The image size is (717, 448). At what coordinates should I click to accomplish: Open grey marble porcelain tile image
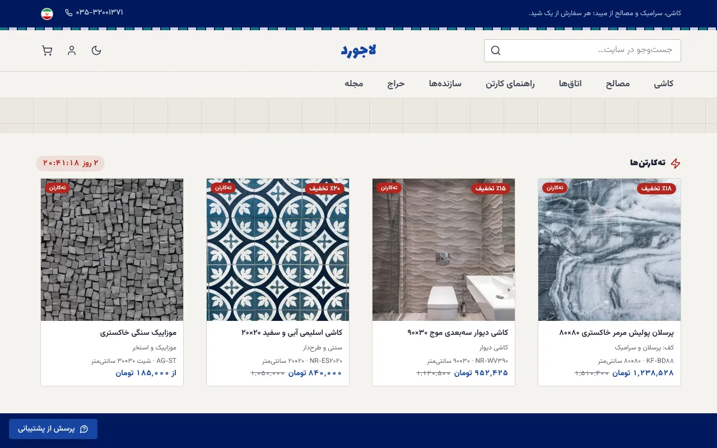(609, 250)
